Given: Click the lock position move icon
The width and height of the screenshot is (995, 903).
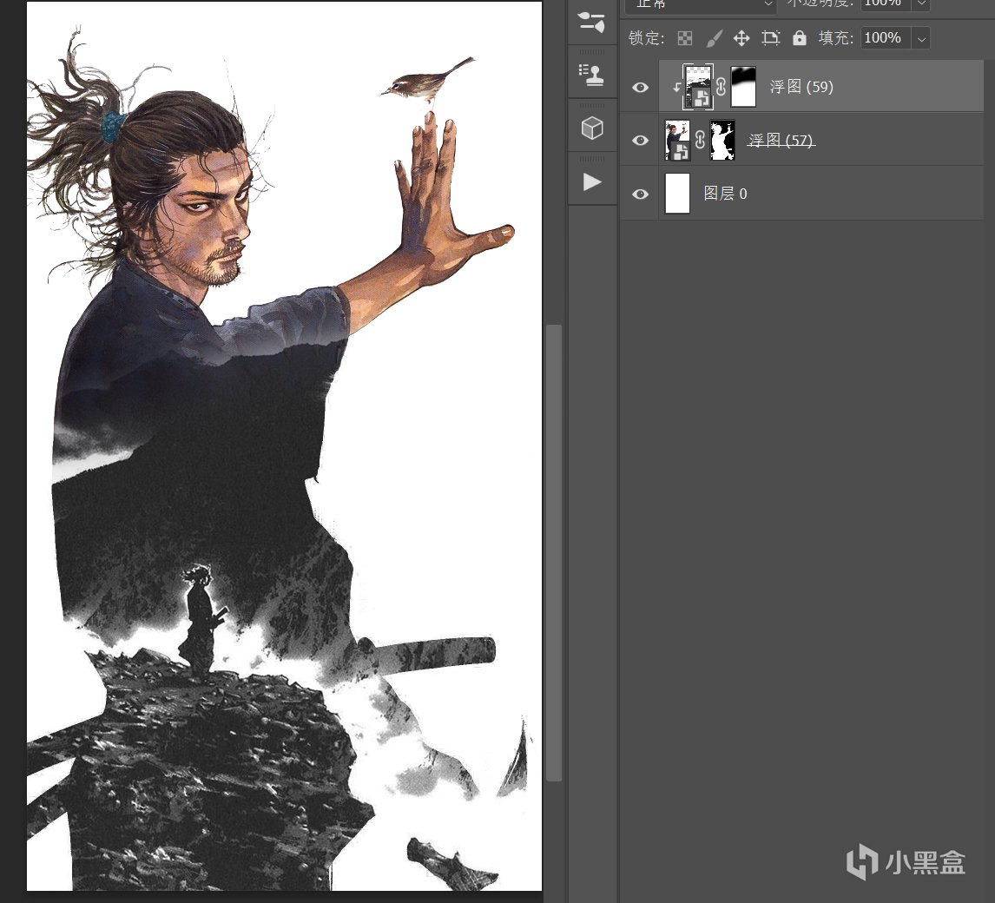Looking at the screenshot, I should 741,38.
